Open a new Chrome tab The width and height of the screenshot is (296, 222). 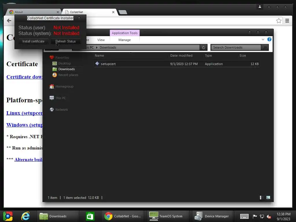(123, 12)
